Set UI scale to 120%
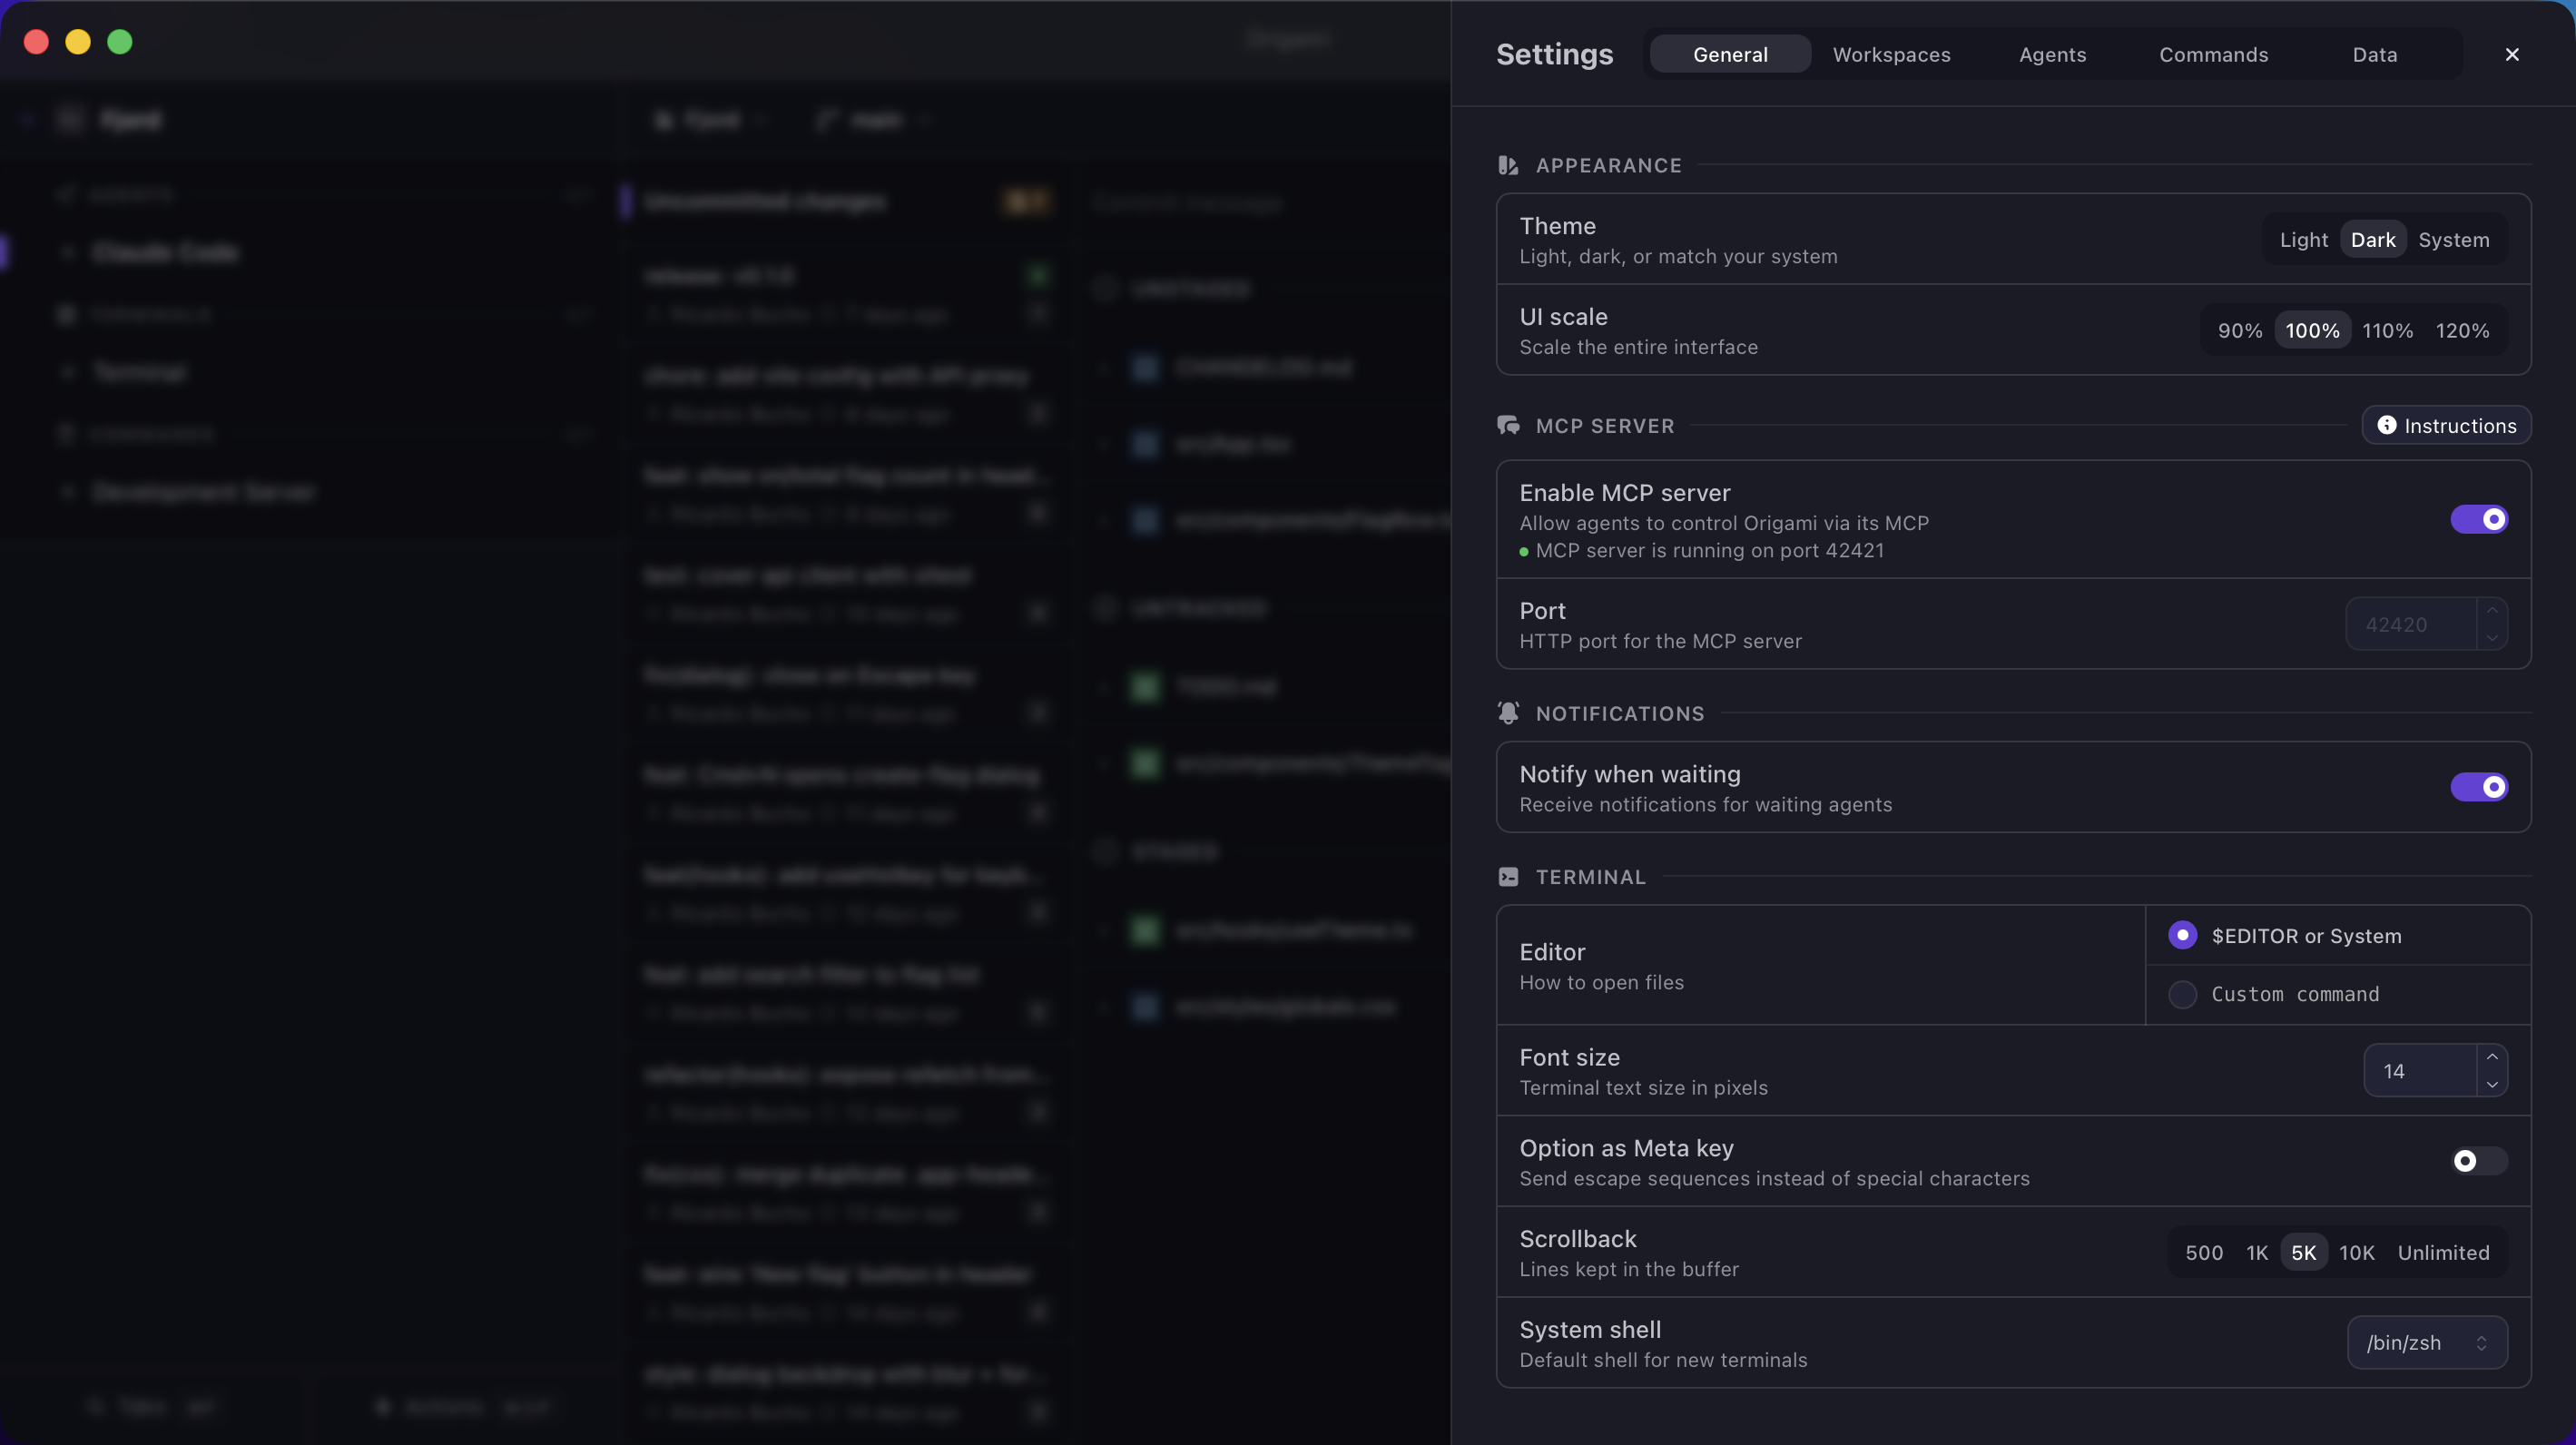Viewport: 2576px width, 1445px height. [2463, 330]
